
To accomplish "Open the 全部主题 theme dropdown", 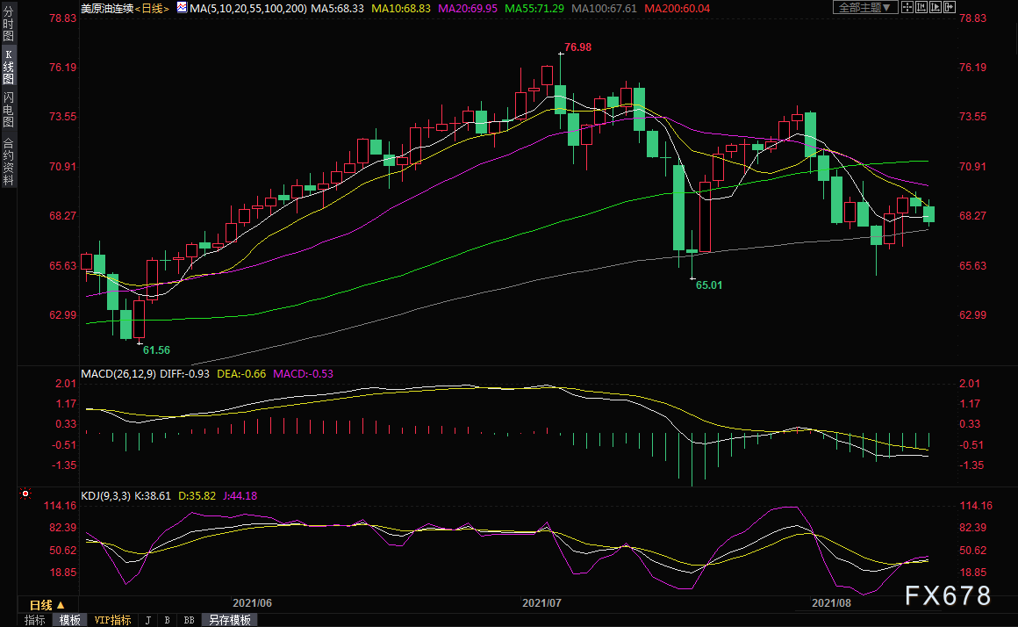I will (x=864, y=8).
